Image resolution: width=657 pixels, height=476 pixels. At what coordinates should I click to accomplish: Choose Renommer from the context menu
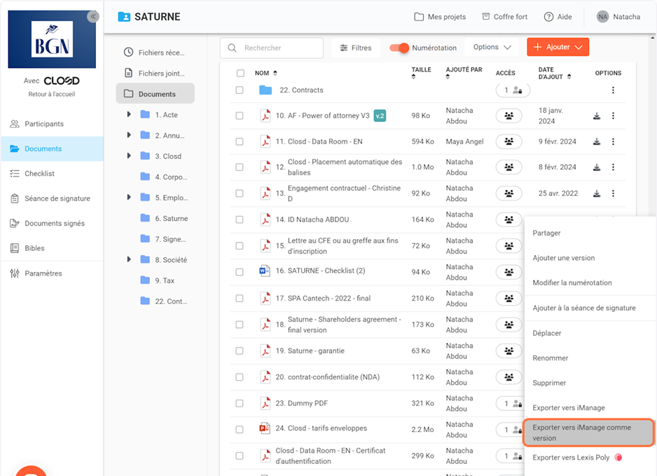[x=551, y=358]
